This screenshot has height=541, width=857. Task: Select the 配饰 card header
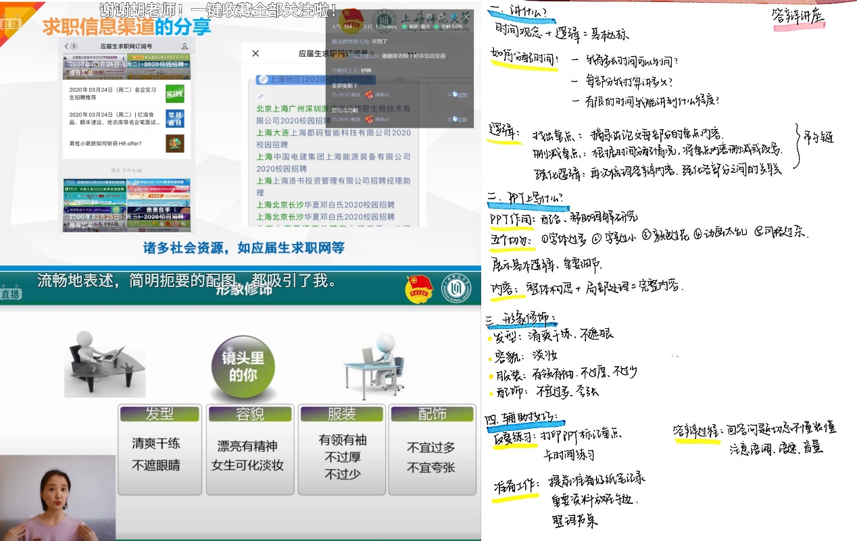point(432,414)
